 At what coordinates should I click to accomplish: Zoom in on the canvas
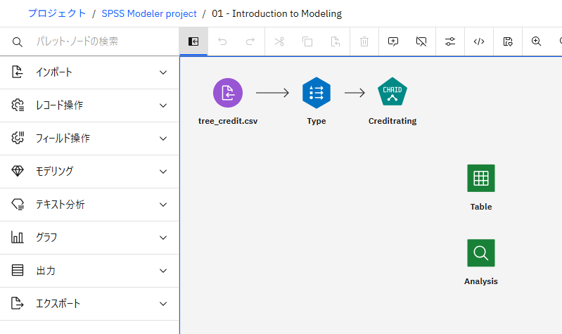pyautogui.click(x=536, y=41)
